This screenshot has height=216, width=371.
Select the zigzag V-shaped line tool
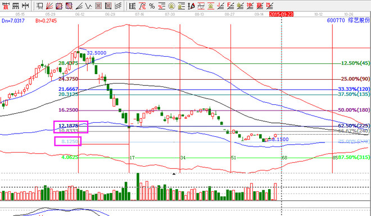click(89, 6)
